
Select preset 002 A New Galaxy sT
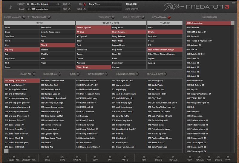pos(22,85)
